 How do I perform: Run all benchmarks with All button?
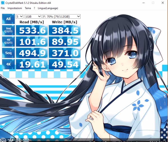point(8,19)
